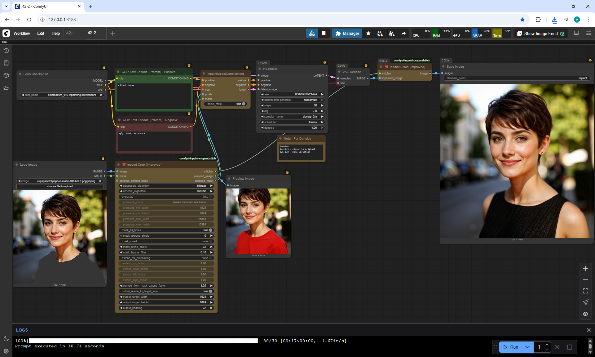Click the Manager button
This screenshot has width=595, height=357.
347,33
